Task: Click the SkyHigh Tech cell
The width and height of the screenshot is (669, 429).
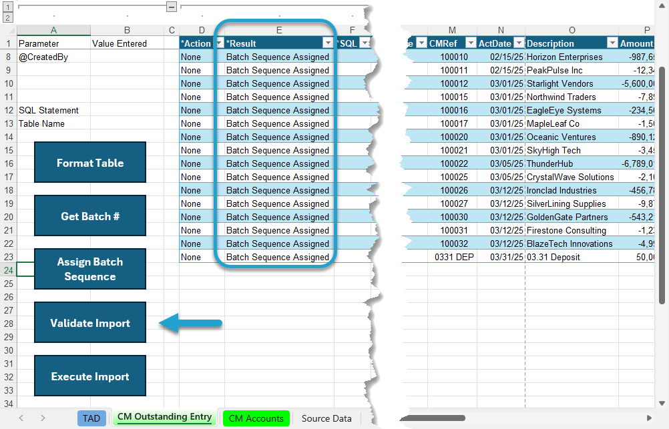Action: pyautogui.click(x=572, y=150)
